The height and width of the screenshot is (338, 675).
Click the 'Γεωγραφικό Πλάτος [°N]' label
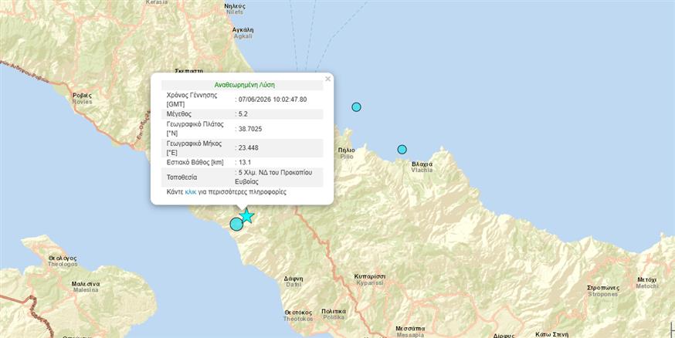(x=195, y=129)
